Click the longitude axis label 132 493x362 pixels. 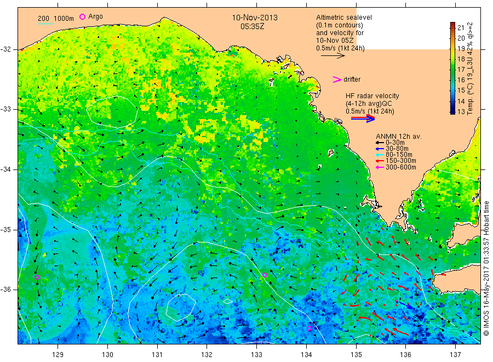207,354
